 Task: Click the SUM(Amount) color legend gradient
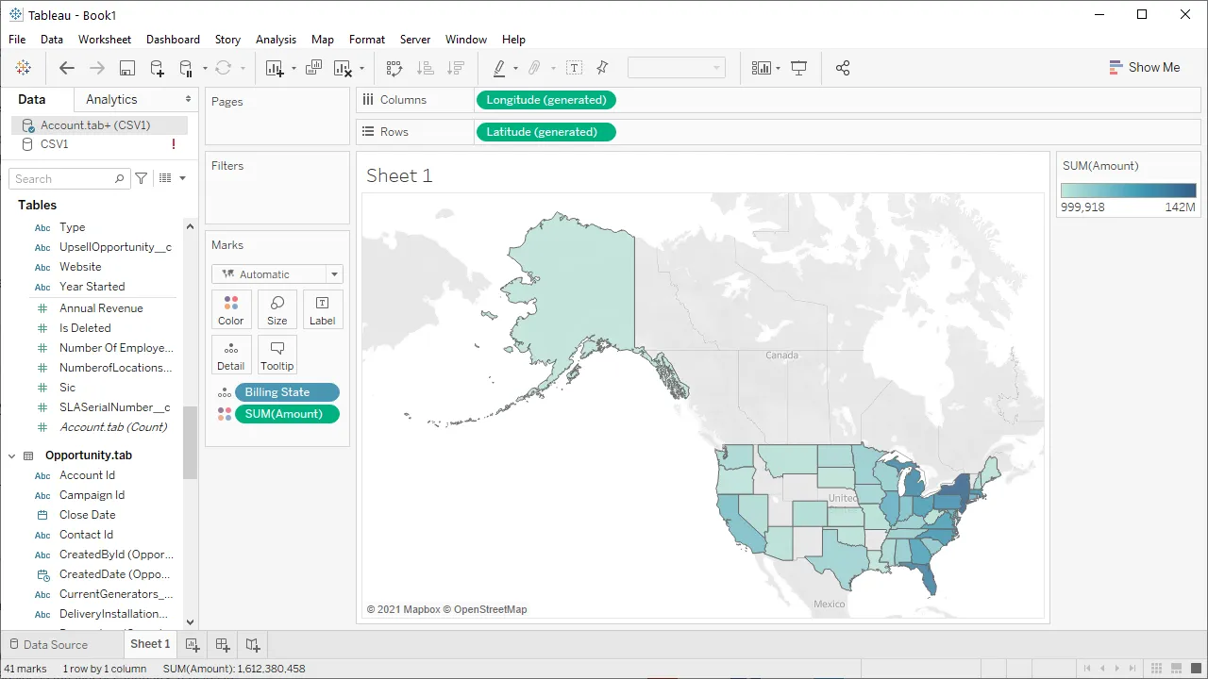click(1129, 190)
